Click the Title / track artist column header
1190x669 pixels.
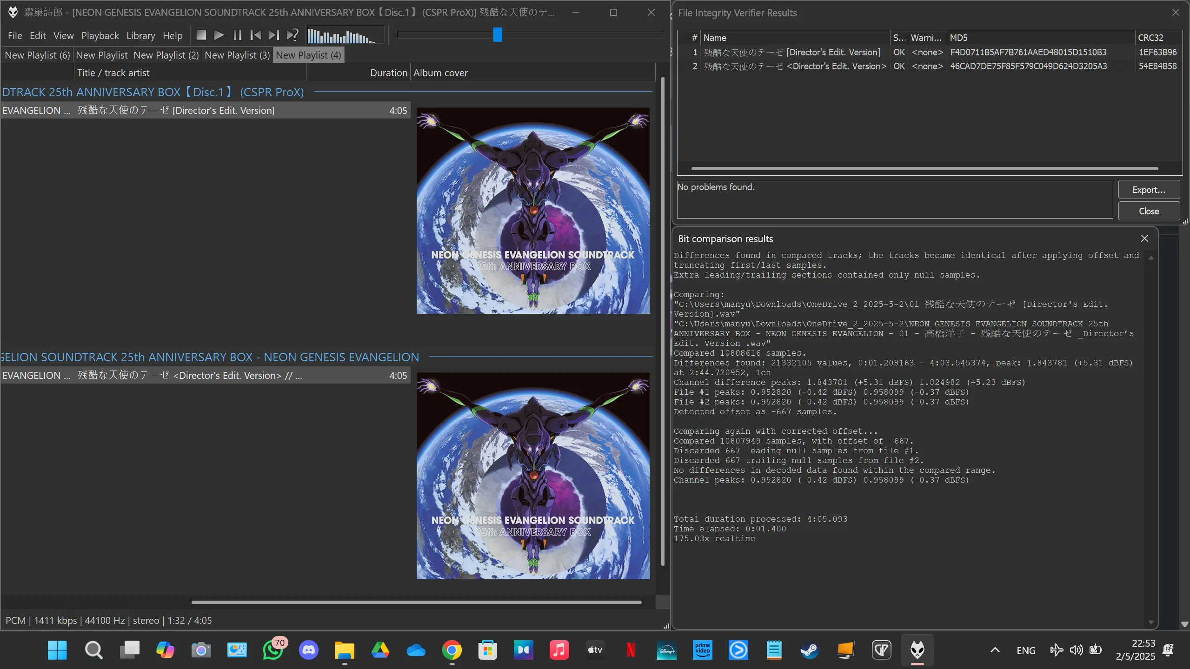[x=190, y=73]
